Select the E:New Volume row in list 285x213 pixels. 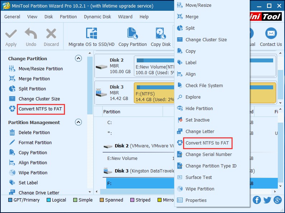(x=138, y=158)
